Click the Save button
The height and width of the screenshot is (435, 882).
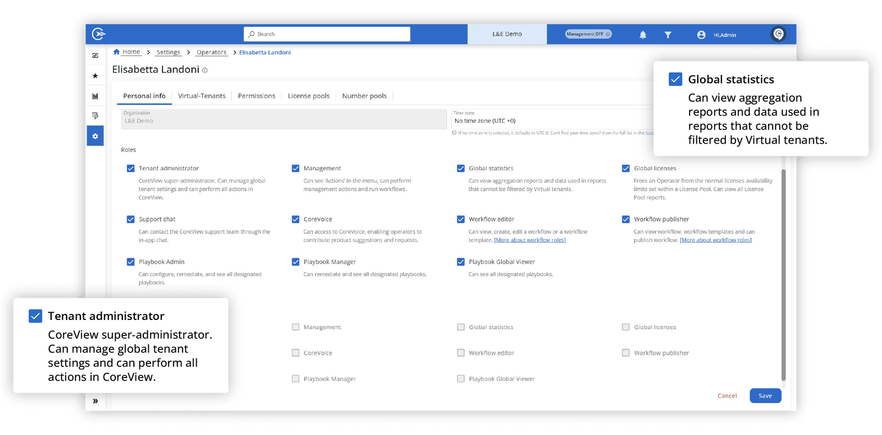pos(765,396)
